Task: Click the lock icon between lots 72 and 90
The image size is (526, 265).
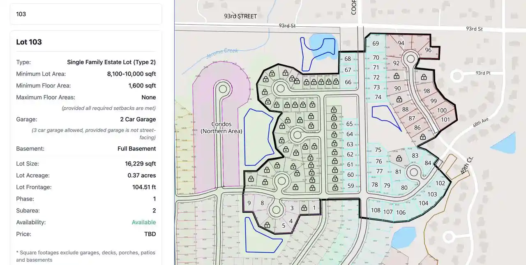Action: pos(396,76)
